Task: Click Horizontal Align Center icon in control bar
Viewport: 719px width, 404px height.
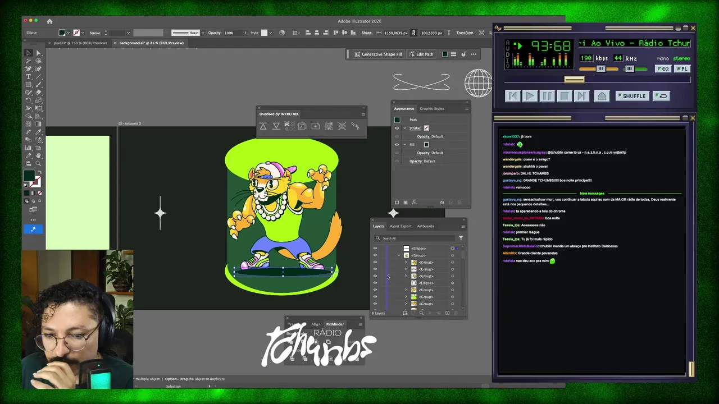Action: pos(316,33)
